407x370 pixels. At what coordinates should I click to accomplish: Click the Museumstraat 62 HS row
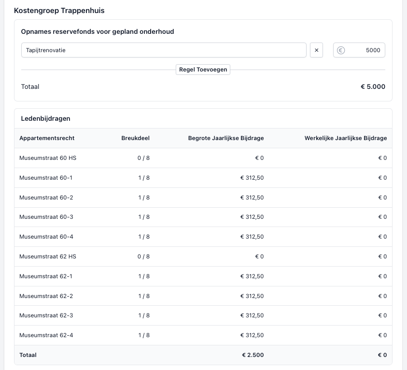tap(48, 256)
